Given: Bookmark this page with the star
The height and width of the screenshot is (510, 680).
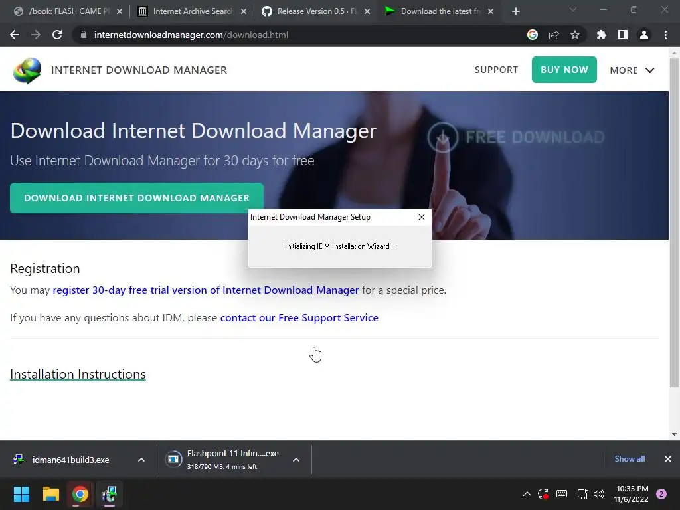Looking at the screenshot, I should [575, 35].
